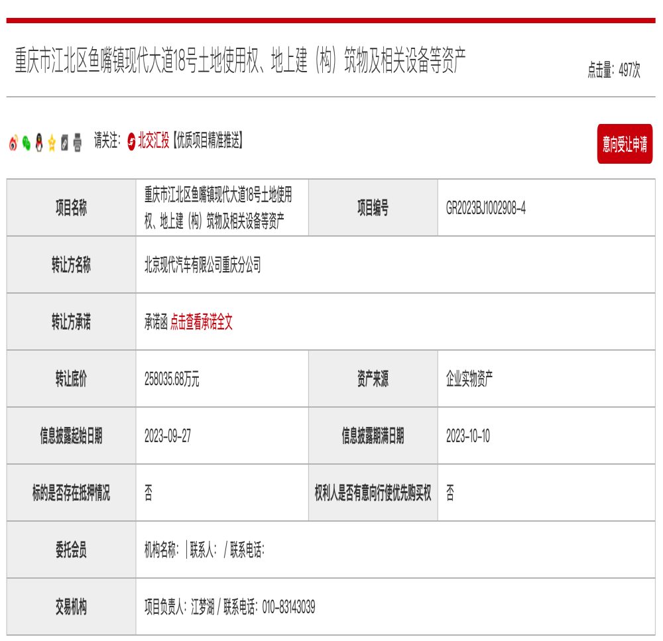Click the 点击量: 497次 view count

pos(614,70)
